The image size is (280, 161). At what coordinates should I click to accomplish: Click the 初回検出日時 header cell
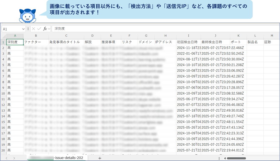[189, 42]
